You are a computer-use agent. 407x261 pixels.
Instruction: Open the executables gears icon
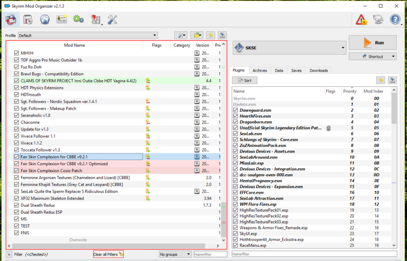click(78, 19)
